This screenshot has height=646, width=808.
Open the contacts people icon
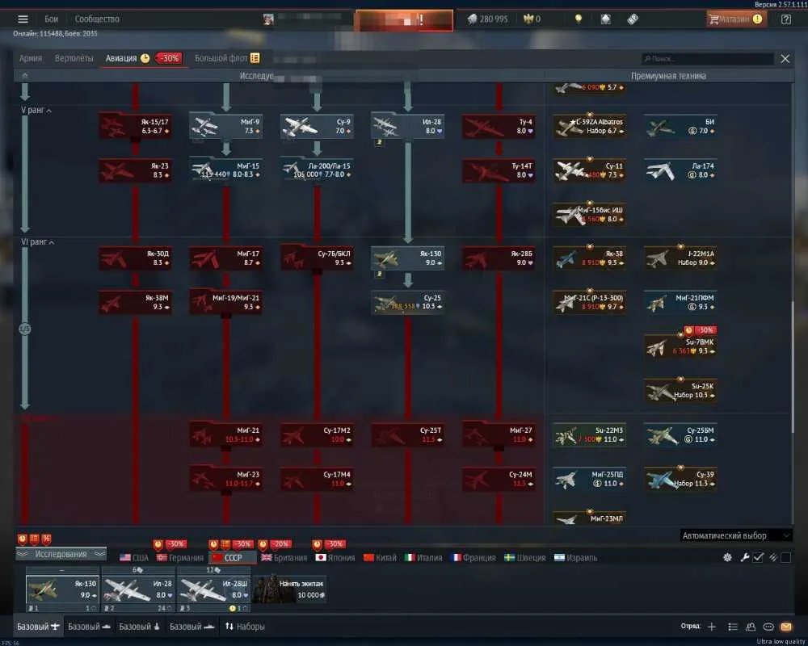[751, 627]
